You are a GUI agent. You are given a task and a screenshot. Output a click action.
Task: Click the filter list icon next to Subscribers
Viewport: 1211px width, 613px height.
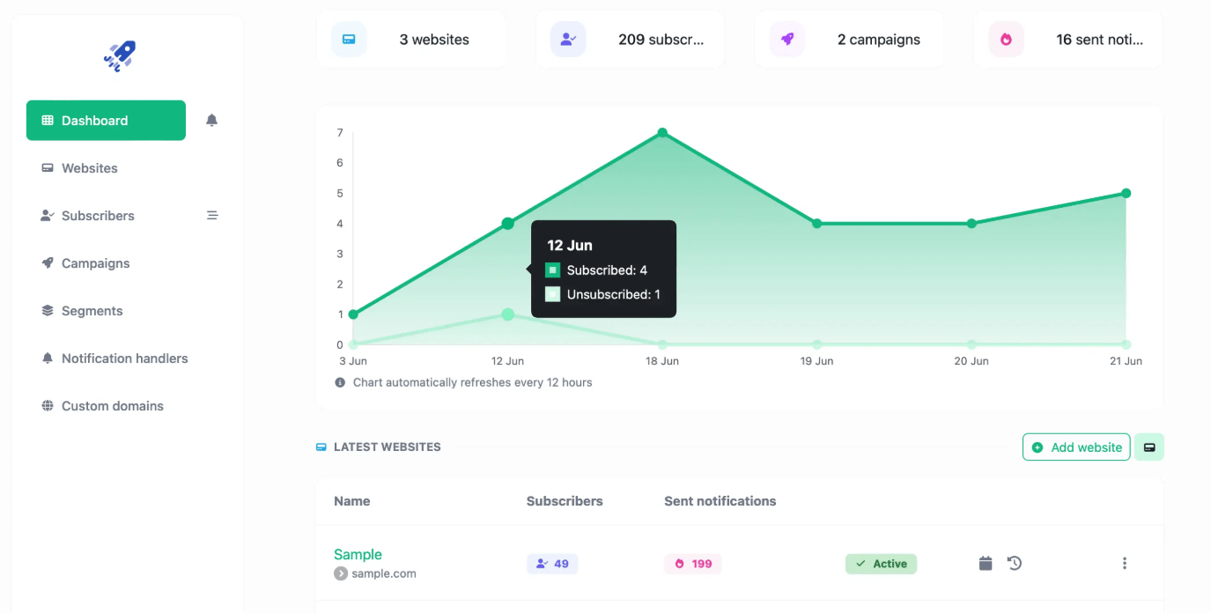point(211,215)
